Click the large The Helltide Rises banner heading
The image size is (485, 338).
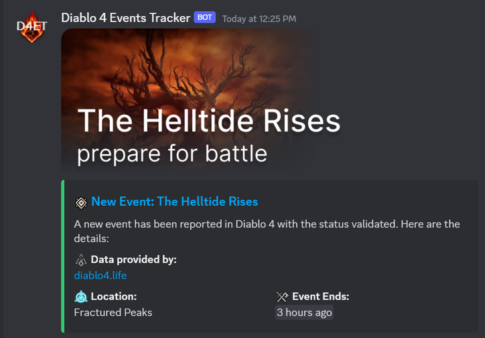pyautogui.click(x=209, y=121)
